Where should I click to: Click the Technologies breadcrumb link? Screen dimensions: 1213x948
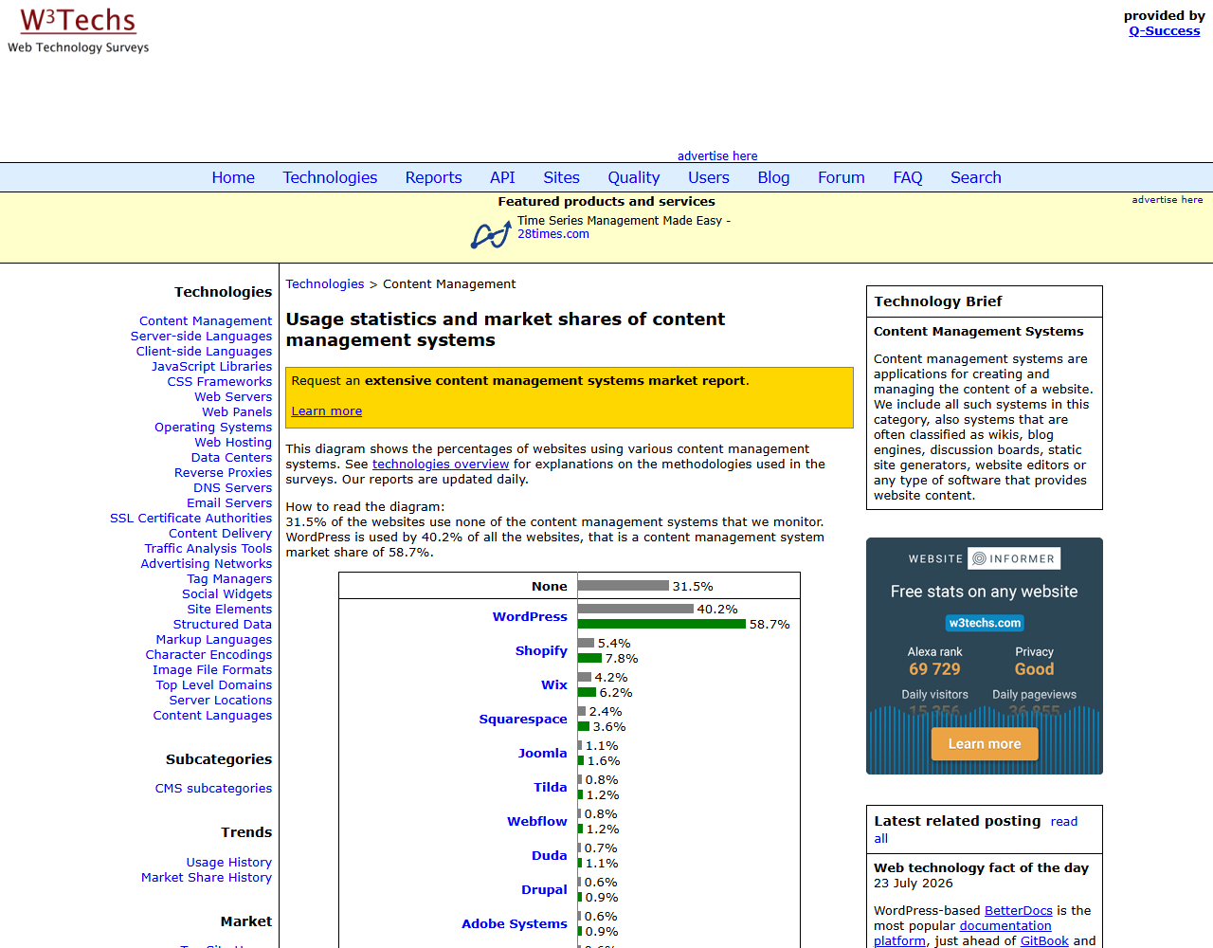325,283
